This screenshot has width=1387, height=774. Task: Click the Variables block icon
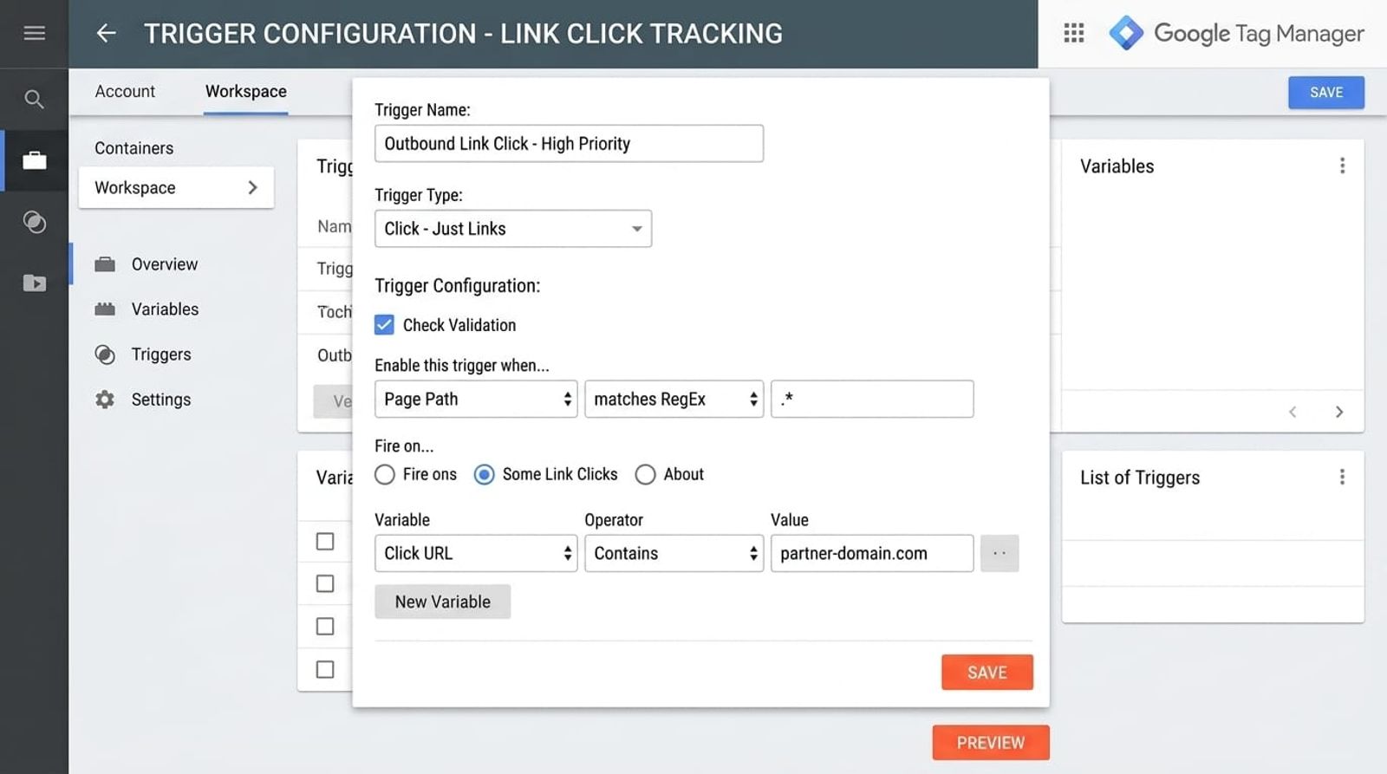tap(105, 309)
